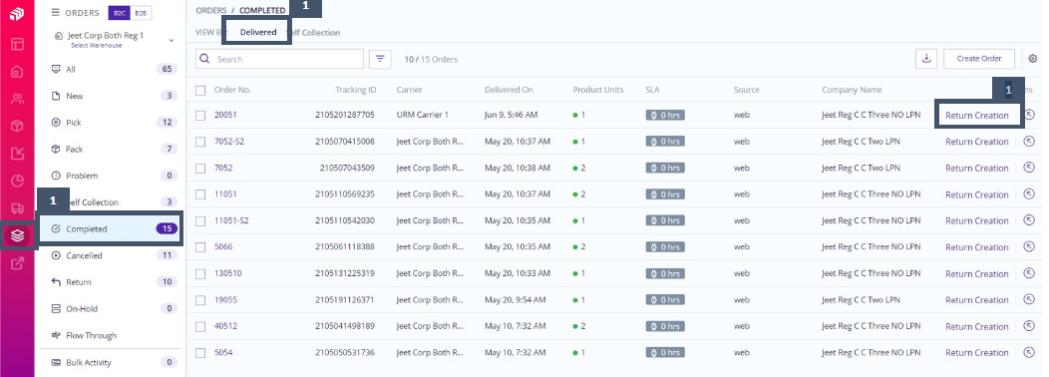Click the Create Order button
This screenshot has width=1049, height=377.
pos(979,59)
